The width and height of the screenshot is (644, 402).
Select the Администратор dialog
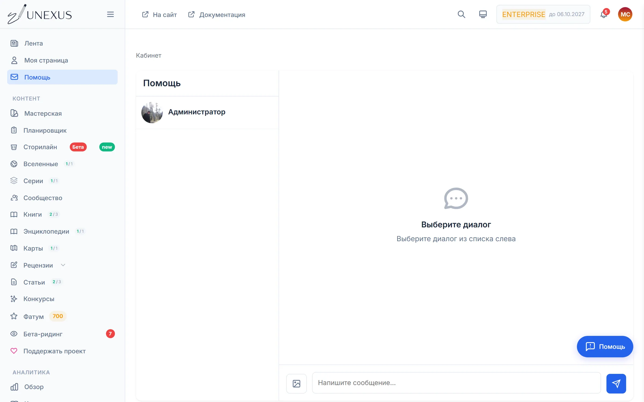[207, 112]
